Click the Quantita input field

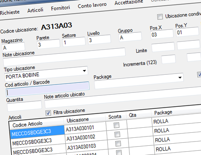pyautogui.click(x=24, y=105)
